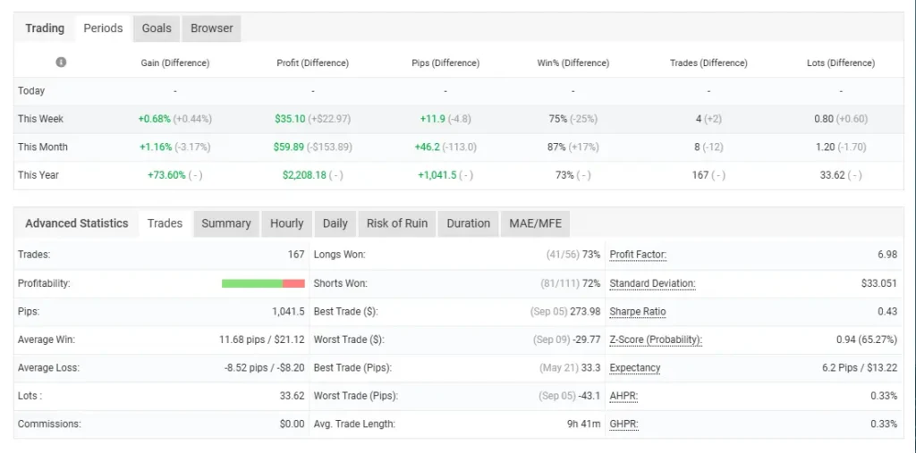The width and height of the screenshot is (916, 453).
Task: Click the Sharpe Ratio label
Action: point(637,312)
